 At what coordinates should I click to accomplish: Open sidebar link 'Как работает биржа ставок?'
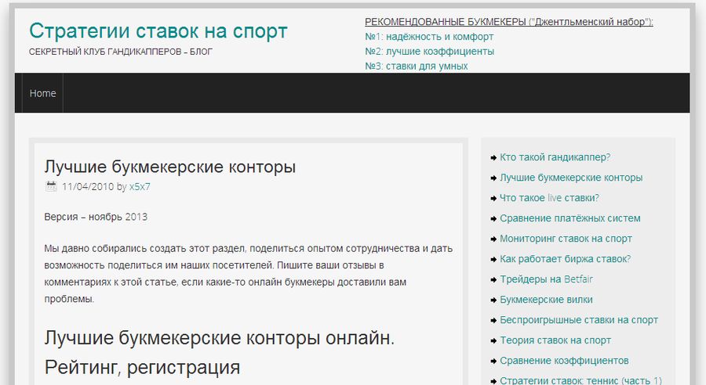tap(565, 259)
